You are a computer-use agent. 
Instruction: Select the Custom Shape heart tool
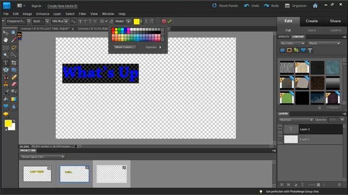pos(5,106)
